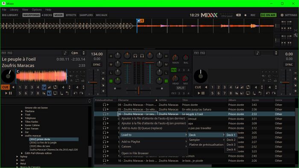Click the ON AIR broadcast indicator
Image resolution: width=299 pixels, height=168 pixels.
click(x=268, y=15)
